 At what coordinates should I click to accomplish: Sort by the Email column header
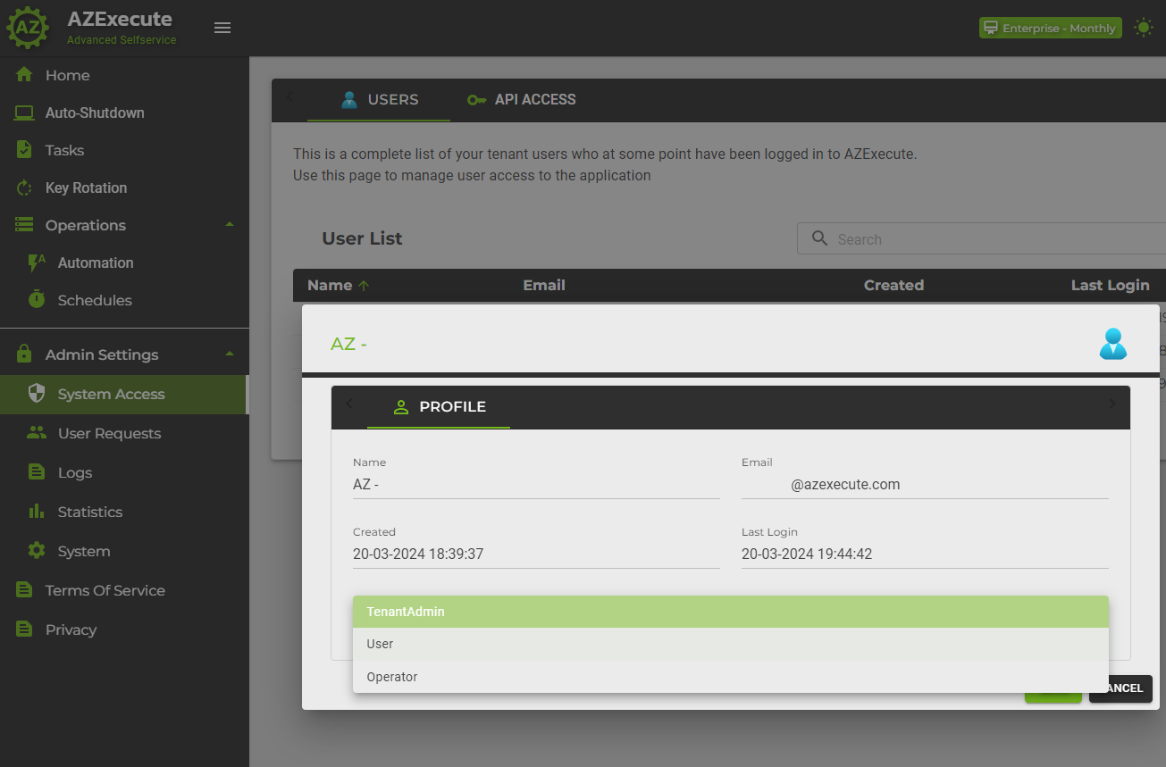(544, 286)
